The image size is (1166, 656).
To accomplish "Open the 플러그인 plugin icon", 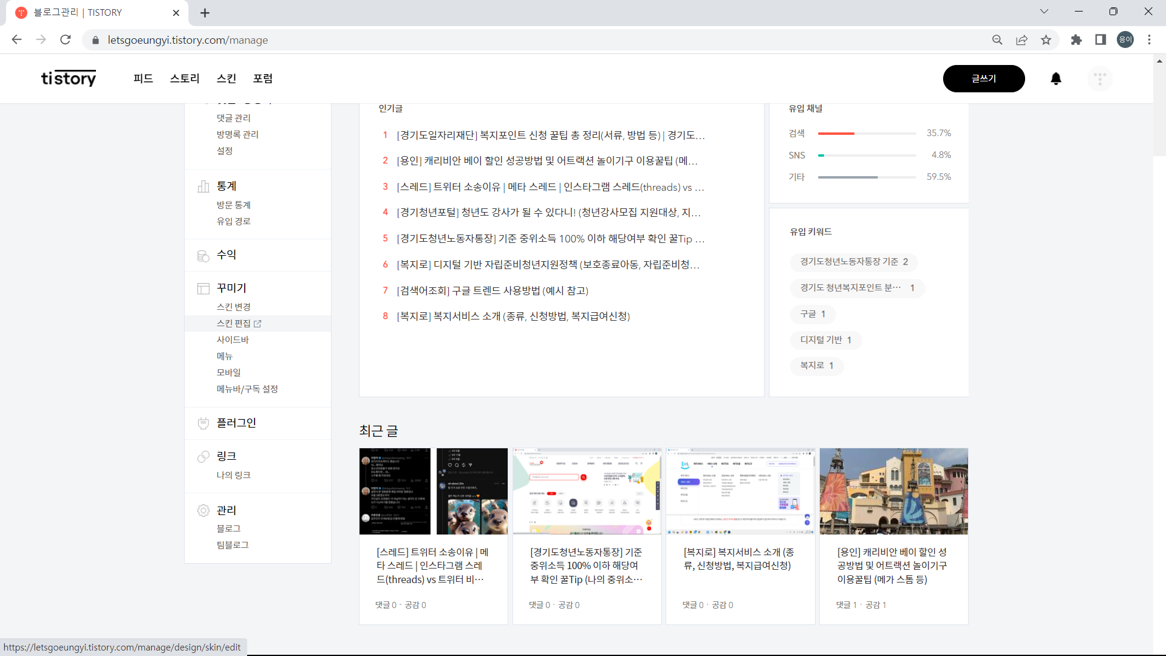I will coord(203,423).
